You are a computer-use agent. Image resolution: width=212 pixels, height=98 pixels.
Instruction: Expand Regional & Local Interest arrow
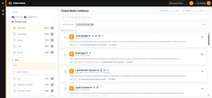pyautogui.click(x=52, y=85)
